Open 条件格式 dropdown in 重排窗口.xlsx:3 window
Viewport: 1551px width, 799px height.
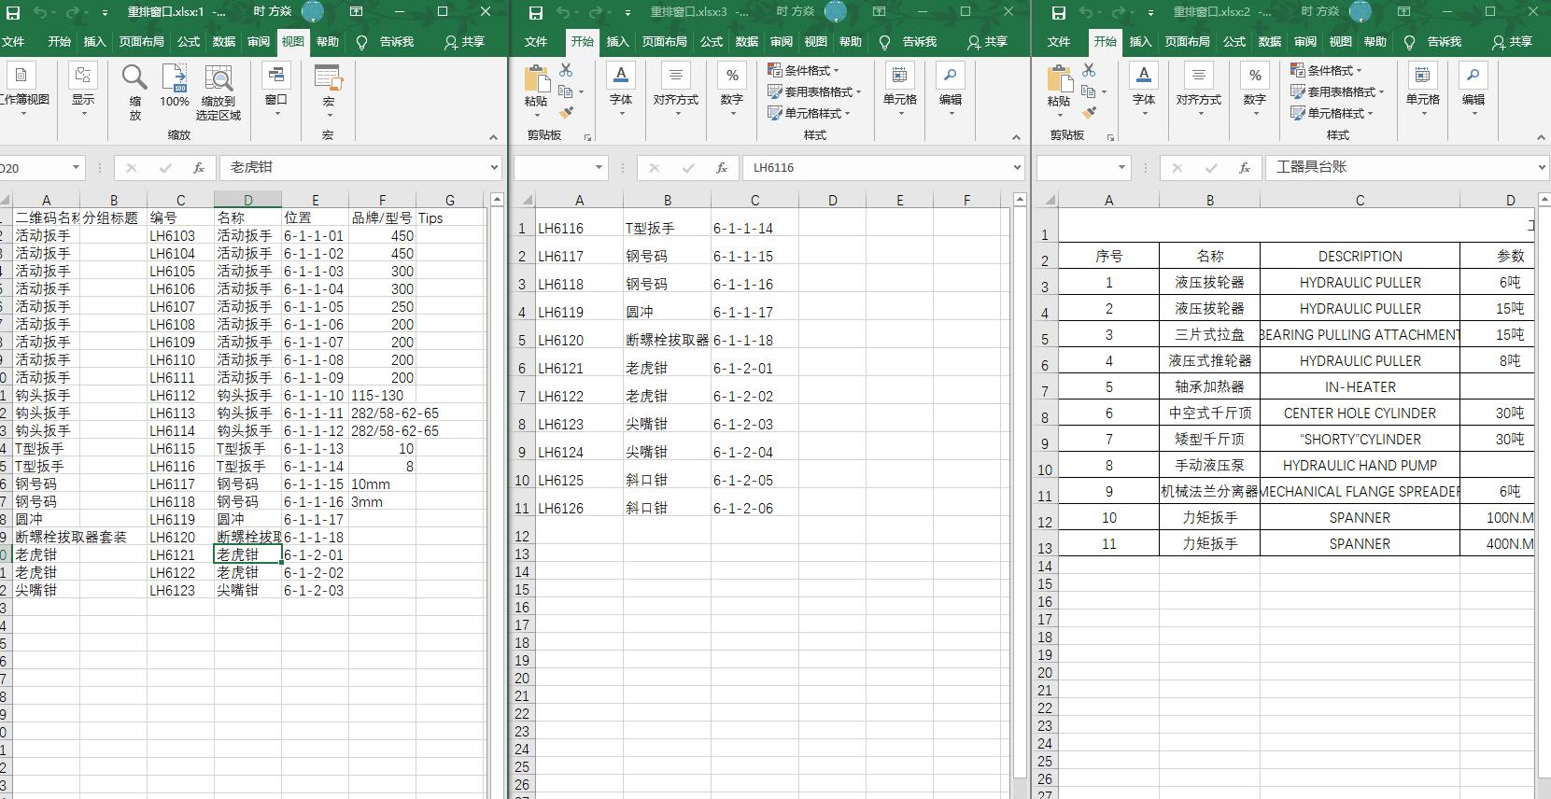pos(803,71)
